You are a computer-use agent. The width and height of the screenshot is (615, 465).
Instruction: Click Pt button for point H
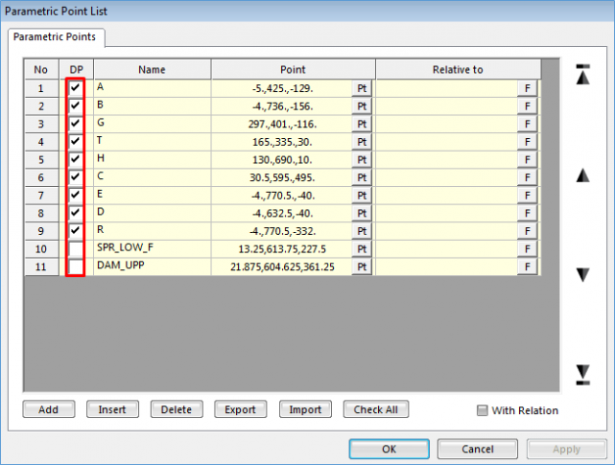point(361,160)
